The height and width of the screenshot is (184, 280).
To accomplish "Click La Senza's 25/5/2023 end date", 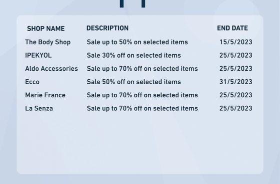I will (235, 108).
